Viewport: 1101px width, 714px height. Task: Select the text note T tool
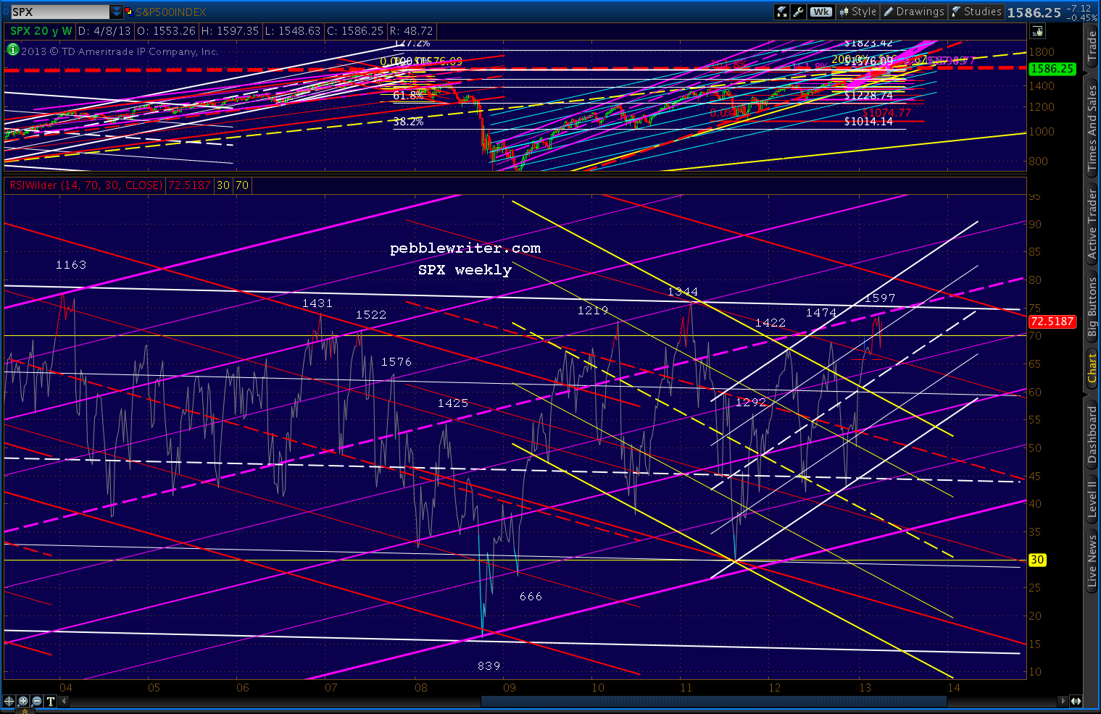(51, 701)
